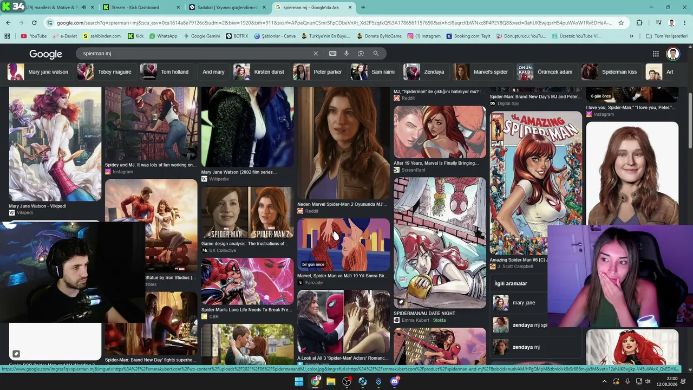
Task: Search by image with Google Lens
Action: pos(361,54)
